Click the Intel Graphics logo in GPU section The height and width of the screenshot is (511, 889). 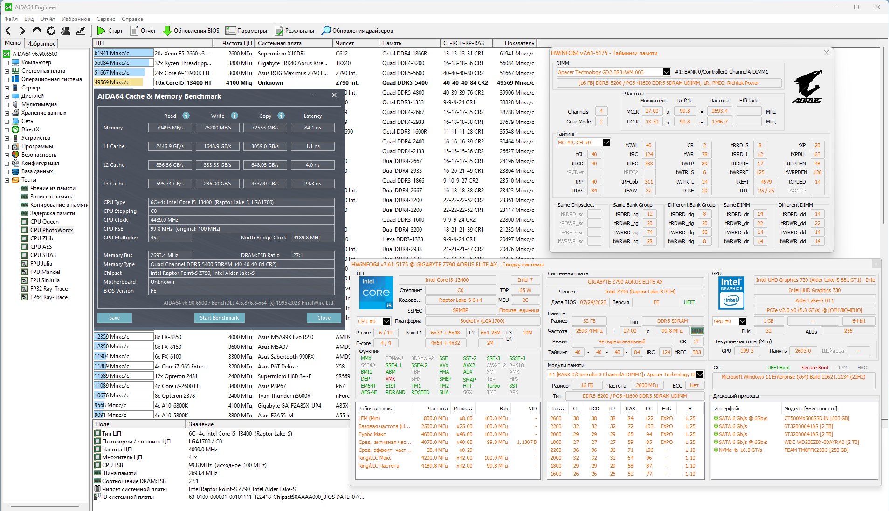click(731, 293)
